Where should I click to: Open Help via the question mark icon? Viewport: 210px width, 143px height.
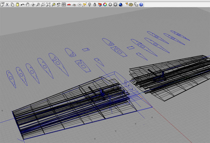(141, 5)
